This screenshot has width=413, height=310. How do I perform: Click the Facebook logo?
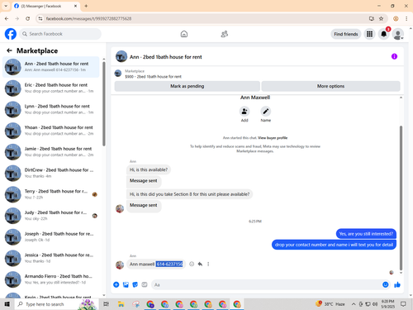(11, 34)
